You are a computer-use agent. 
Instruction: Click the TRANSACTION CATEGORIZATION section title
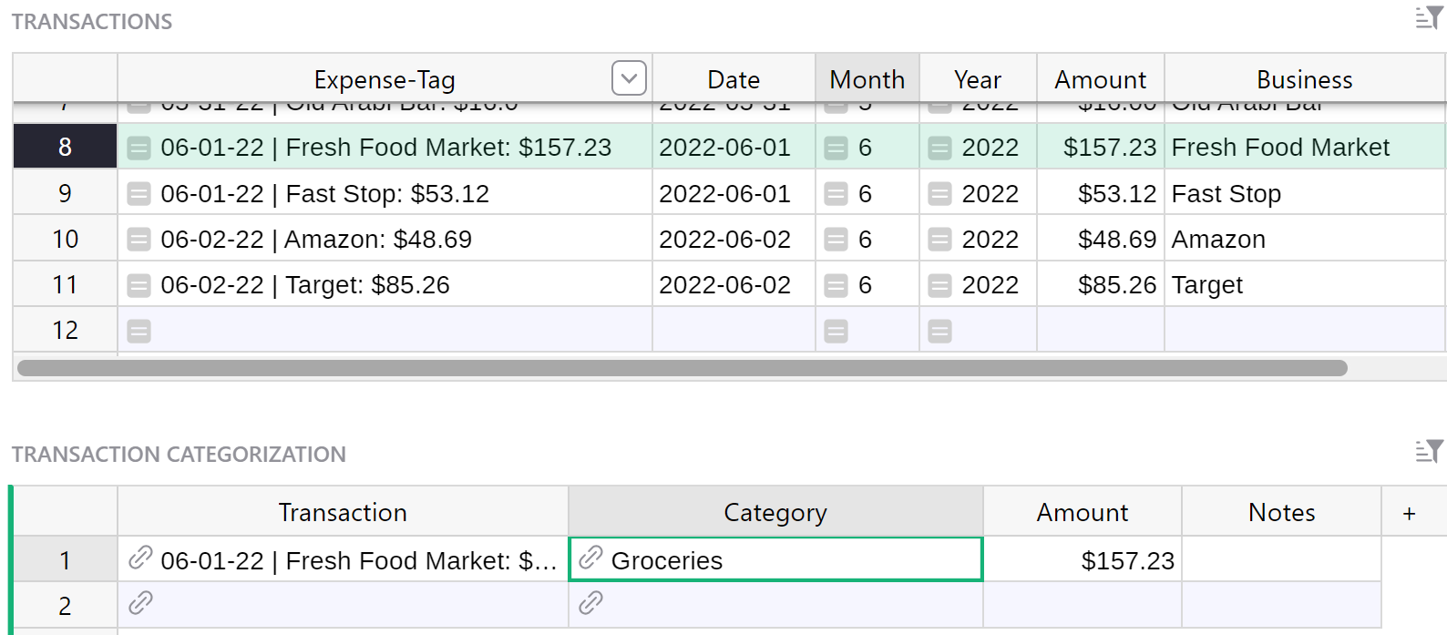[179, 455]
